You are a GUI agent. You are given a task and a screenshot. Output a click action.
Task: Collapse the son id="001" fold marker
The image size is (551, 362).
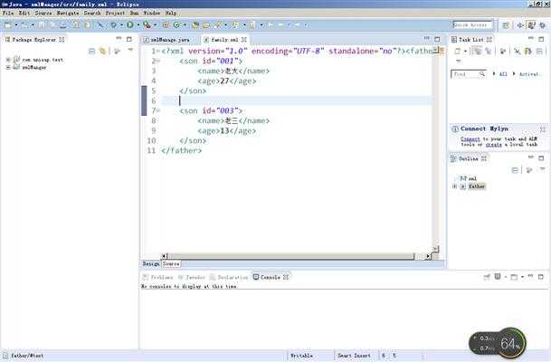(158, 62)
